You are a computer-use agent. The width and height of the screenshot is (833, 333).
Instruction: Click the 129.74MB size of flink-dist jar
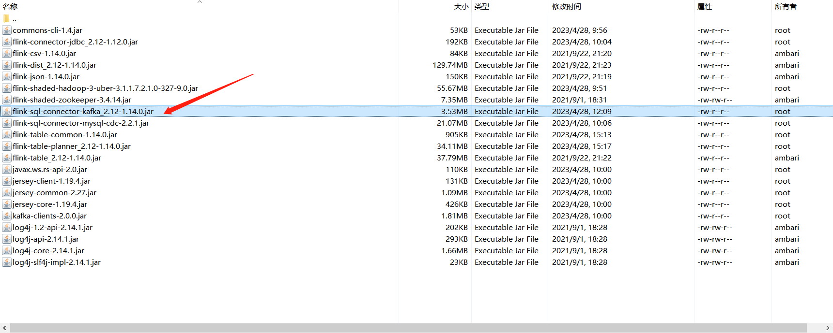(x=450, y=65)
